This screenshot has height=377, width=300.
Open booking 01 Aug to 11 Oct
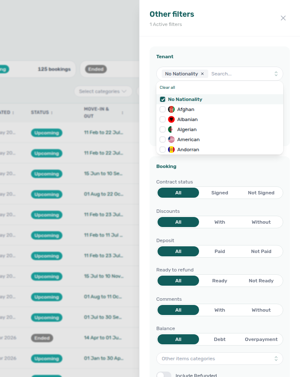click(103, 297)
